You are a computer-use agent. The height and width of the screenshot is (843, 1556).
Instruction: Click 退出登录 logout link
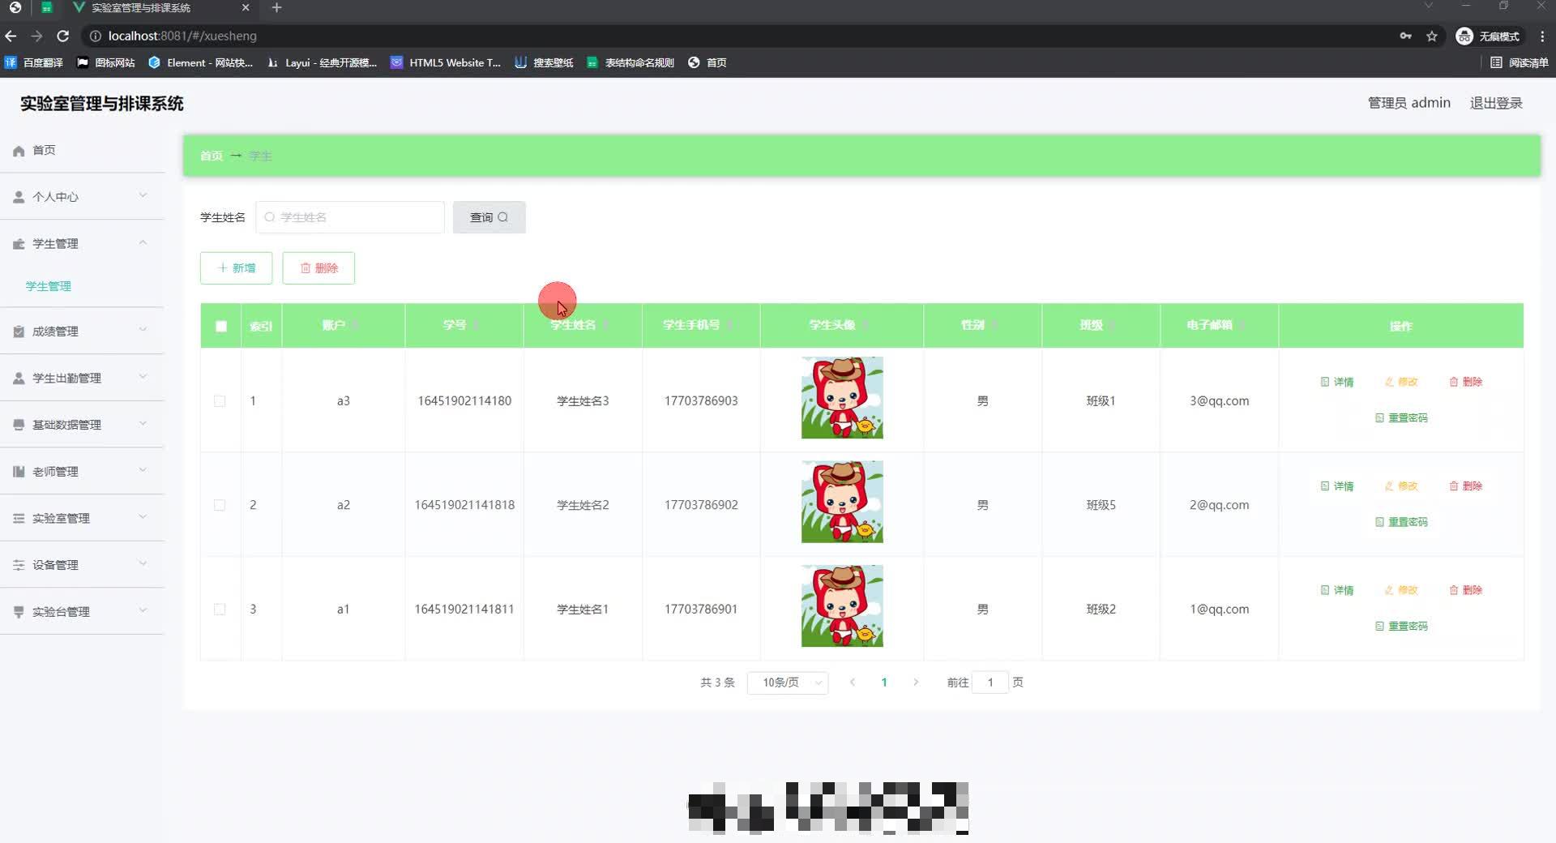(1496, 103)
